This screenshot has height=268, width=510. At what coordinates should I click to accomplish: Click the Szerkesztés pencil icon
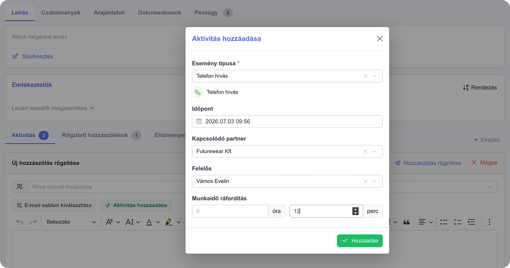15,56
